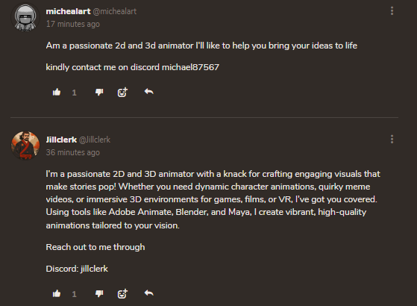
Task: Open three-dot options menu on michealart's comment
Action: (x=392, y=11)
